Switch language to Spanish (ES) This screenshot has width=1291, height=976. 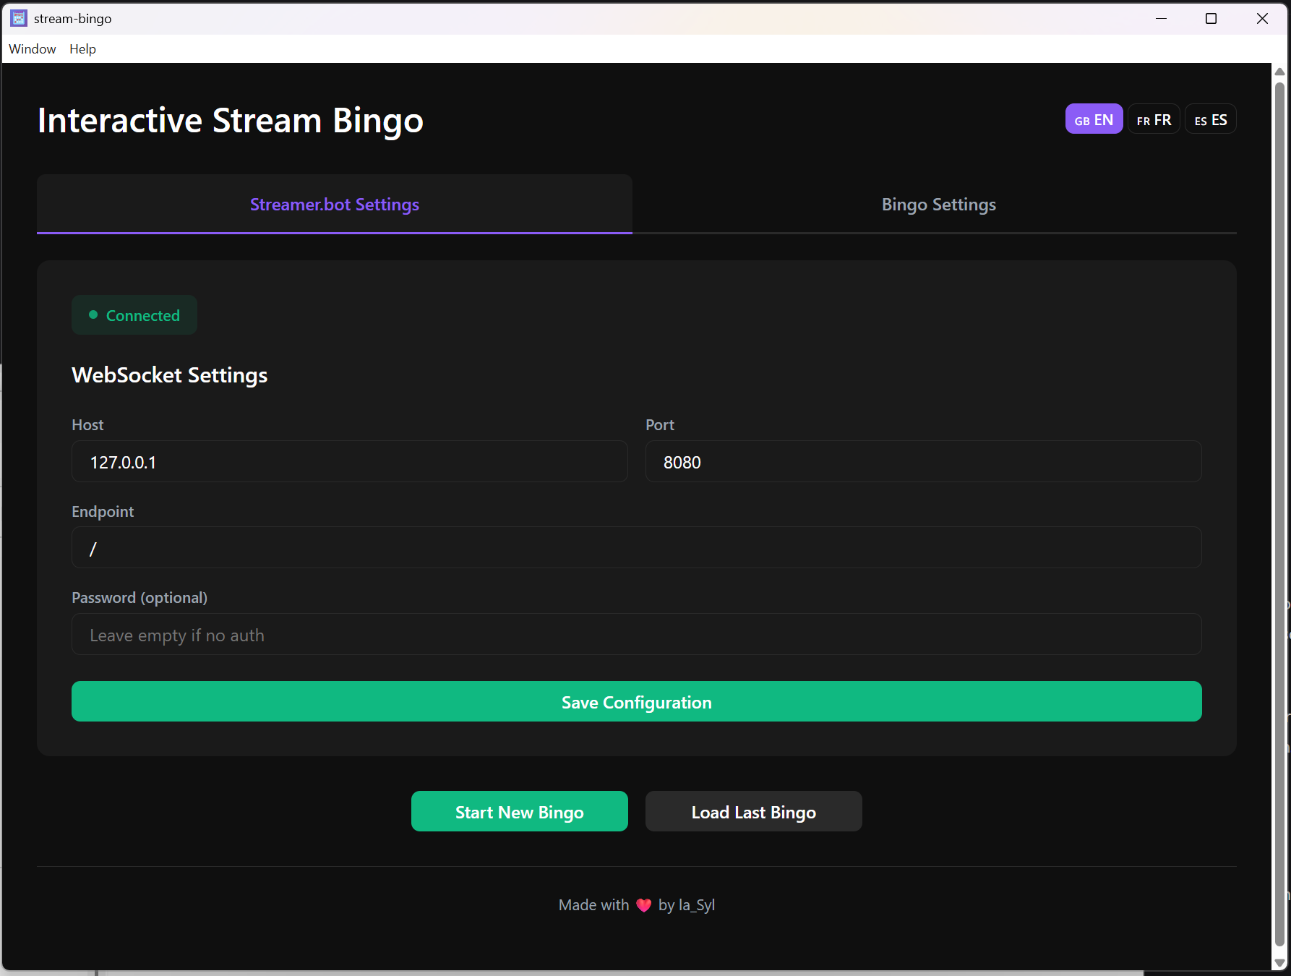(1211, 120)
